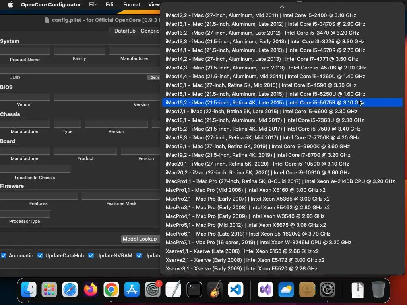Open GarageBand guitar icon in dock
Viewport: 407px width, 305px height.
click(x=215, y=289)
